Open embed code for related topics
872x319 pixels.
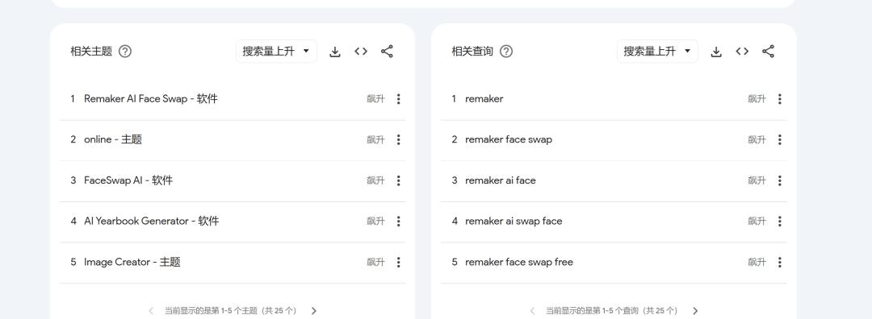[x=361, y=52]
